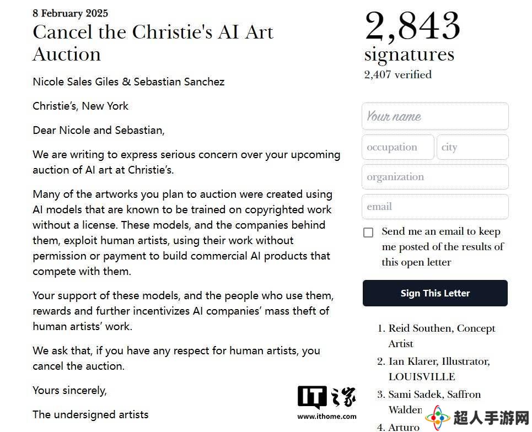Click the 8 February 2025 date
The image size is (532, 432).
click(x=70, y=13)
